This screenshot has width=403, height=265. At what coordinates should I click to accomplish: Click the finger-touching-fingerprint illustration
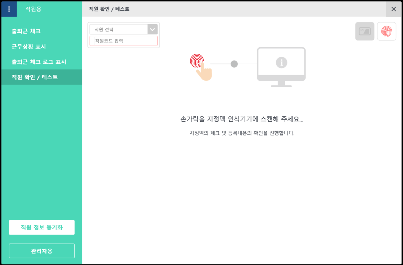(x=200, y=67)
